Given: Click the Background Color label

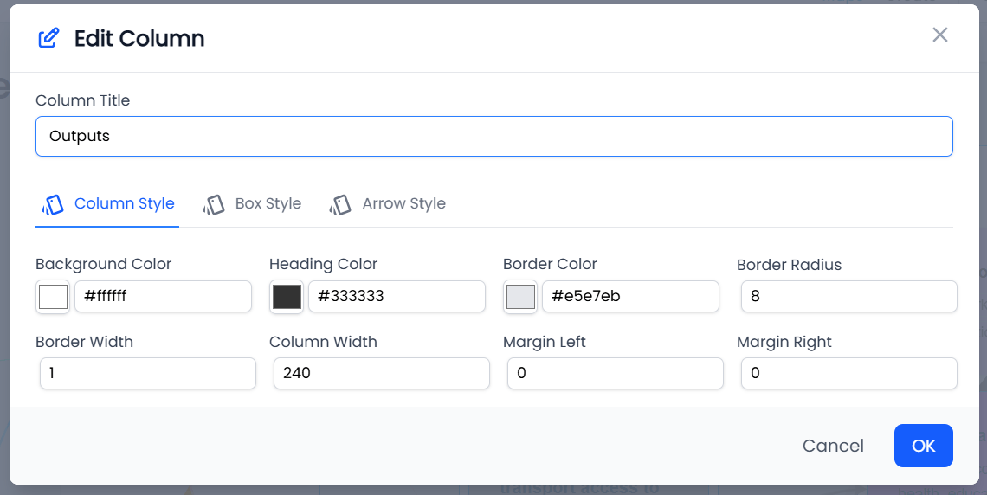Looking at the screenshot, I should pyautogui.click(x=103, y=264).
